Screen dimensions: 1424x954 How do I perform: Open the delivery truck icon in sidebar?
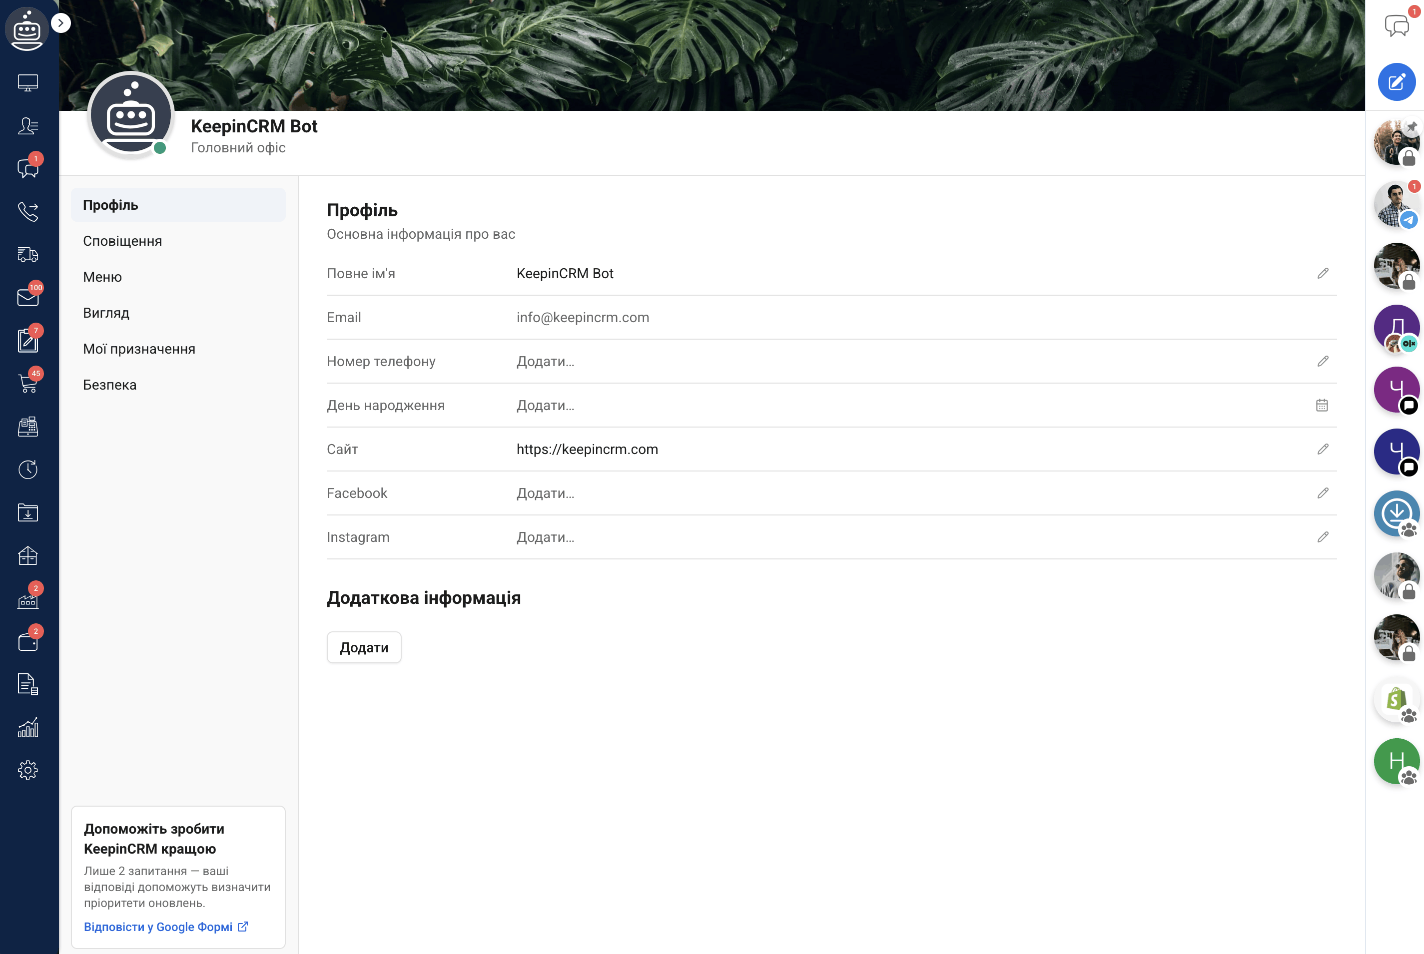[x=28, y=254]
